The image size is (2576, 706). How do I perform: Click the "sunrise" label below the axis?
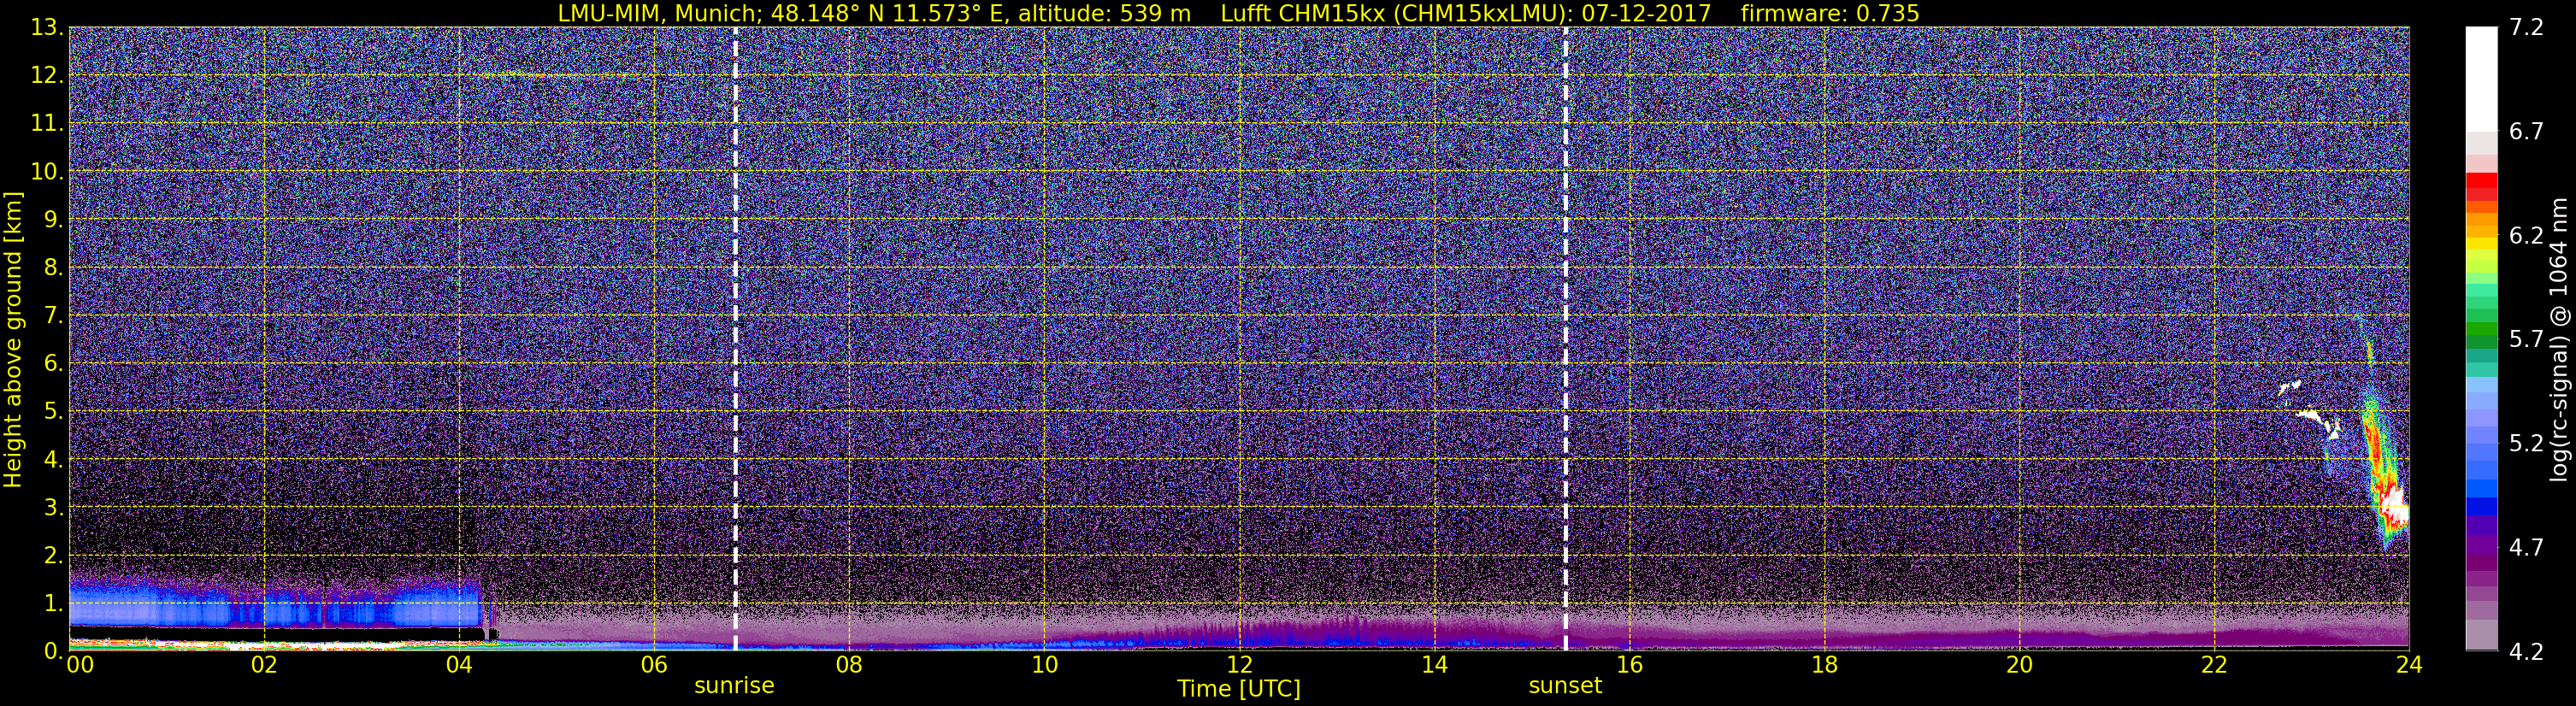pos(734,686)
